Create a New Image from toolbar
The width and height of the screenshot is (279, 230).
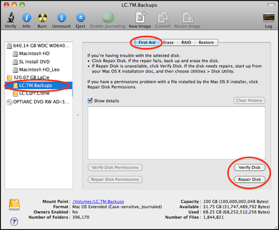(140, 17)
